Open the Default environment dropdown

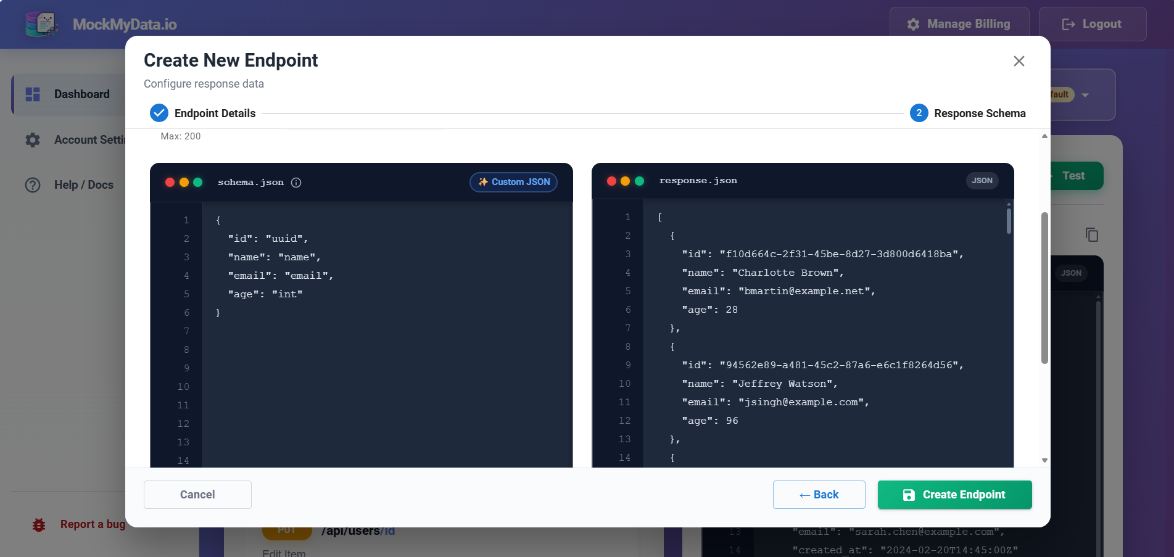click(x=1084, y=94)
